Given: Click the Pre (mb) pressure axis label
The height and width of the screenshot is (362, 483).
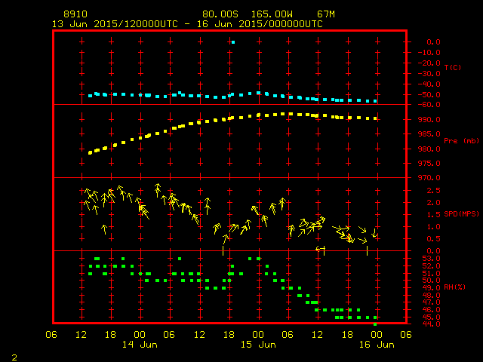Looking at the screenshot, I should [461, 141].
